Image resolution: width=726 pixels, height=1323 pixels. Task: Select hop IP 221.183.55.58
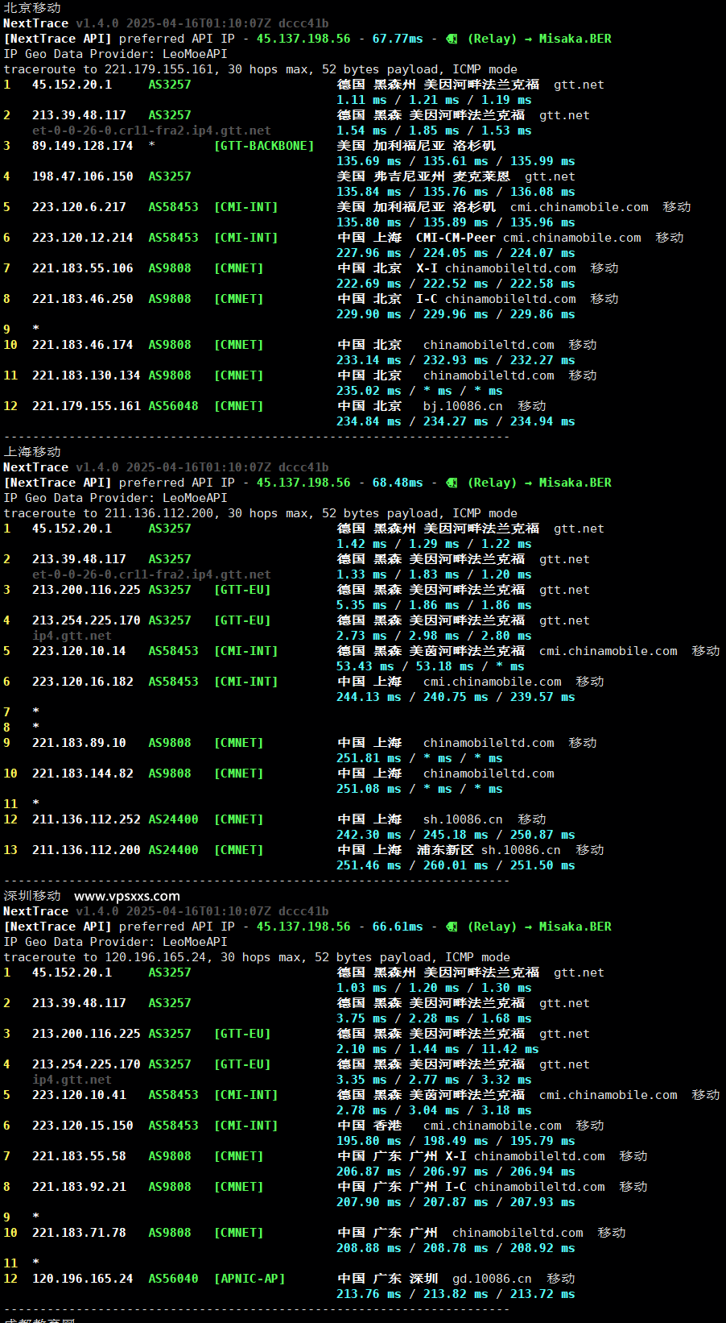click(x=79, y=1156)
